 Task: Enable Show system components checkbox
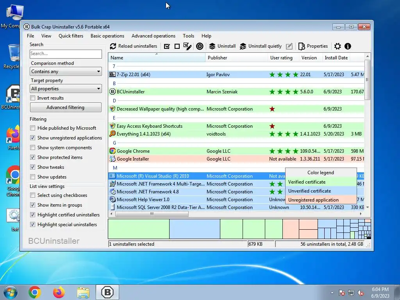pos(33,147)
